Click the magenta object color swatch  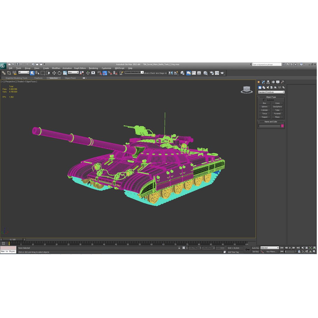click(282, 126)
